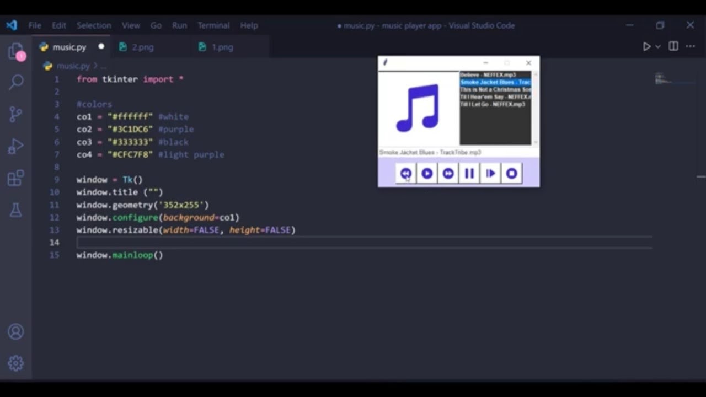Open the Accounts menu icon
Screen dimensions: 706x397
[x=16, y=331]
